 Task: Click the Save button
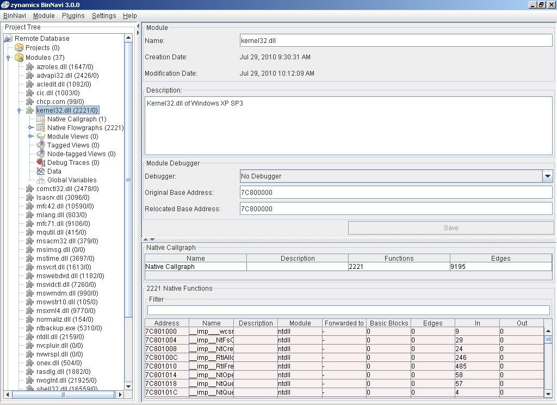tap(450, 228)
